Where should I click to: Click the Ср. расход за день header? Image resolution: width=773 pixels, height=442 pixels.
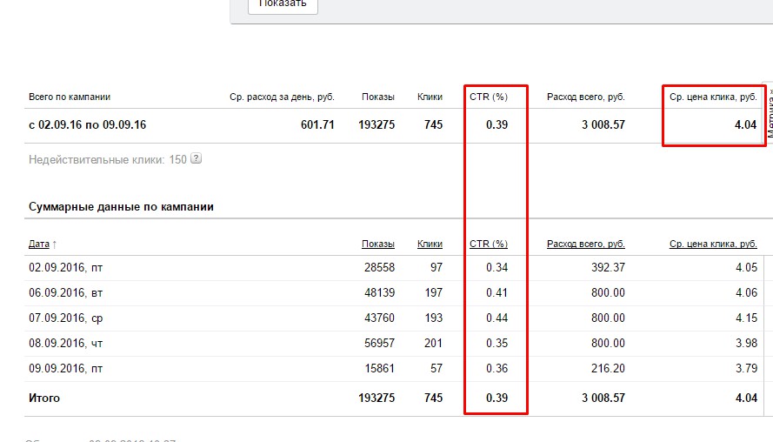pos(282,97)
